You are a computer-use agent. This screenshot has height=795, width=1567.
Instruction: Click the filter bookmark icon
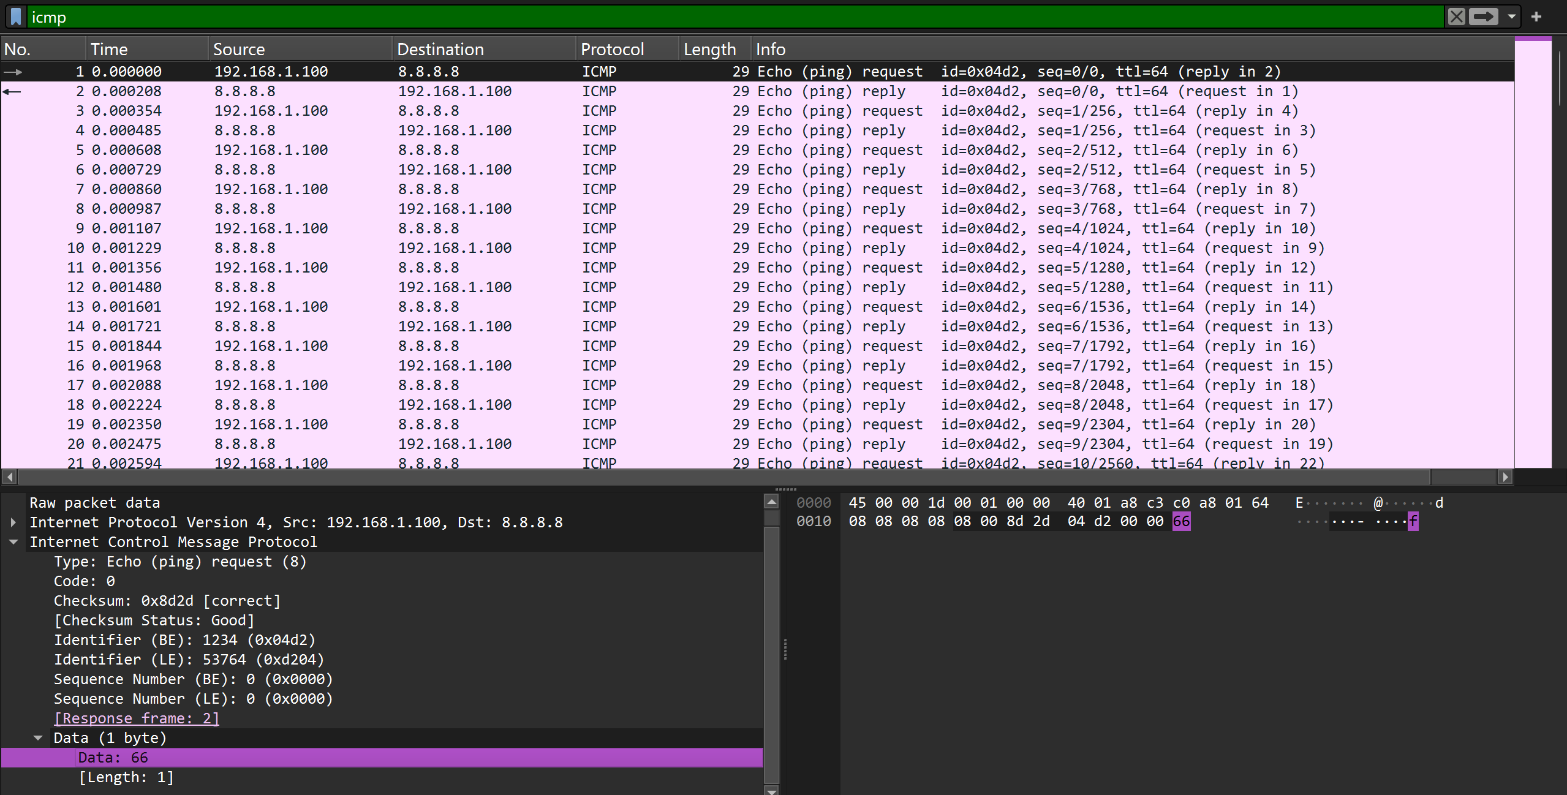point(17,17)
